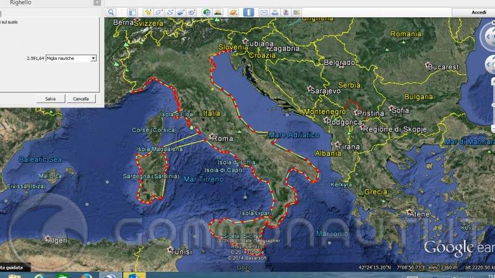Click the Corse (Corsica) label
This screenshot has width=495, height=278.
(154, 130)
